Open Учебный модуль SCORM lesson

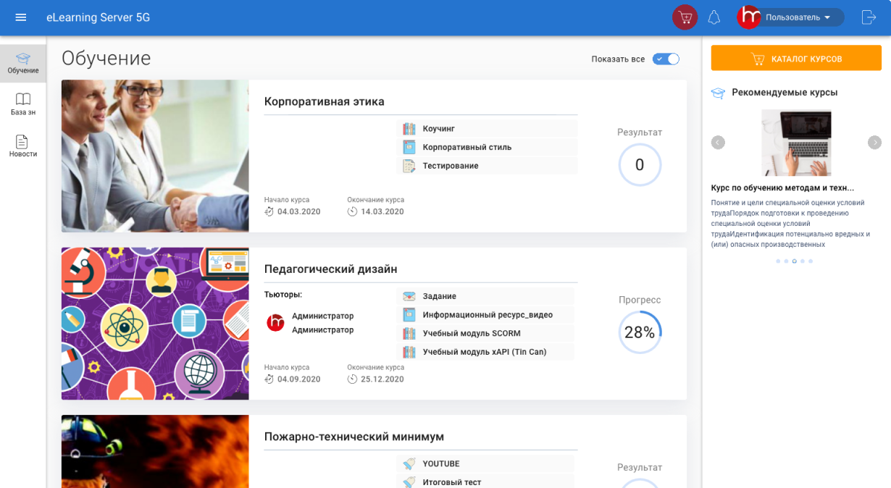(472, 334)
